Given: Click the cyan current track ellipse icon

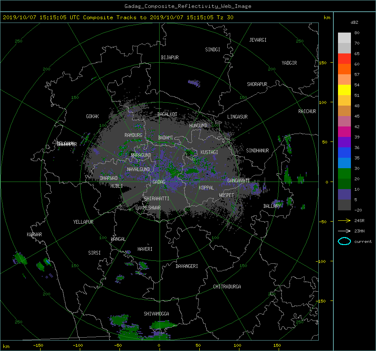Looking at the screenshot, I should click(344, 241).
